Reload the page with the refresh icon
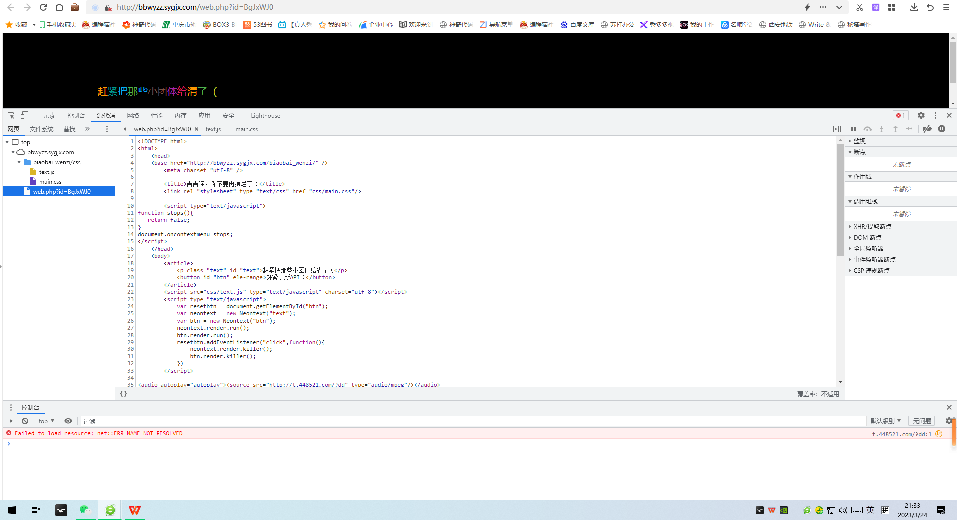Image resolution: width=957 pixels, height=520 pixels. point(43,7)
